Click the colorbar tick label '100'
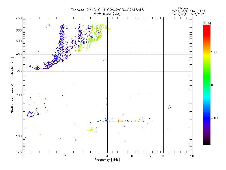Screen dimensions: 226x170 pos(214,52)
